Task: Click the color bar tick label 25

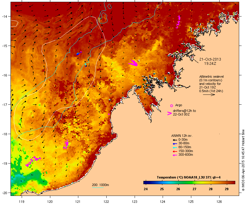Action: click(x=162, y=189)
